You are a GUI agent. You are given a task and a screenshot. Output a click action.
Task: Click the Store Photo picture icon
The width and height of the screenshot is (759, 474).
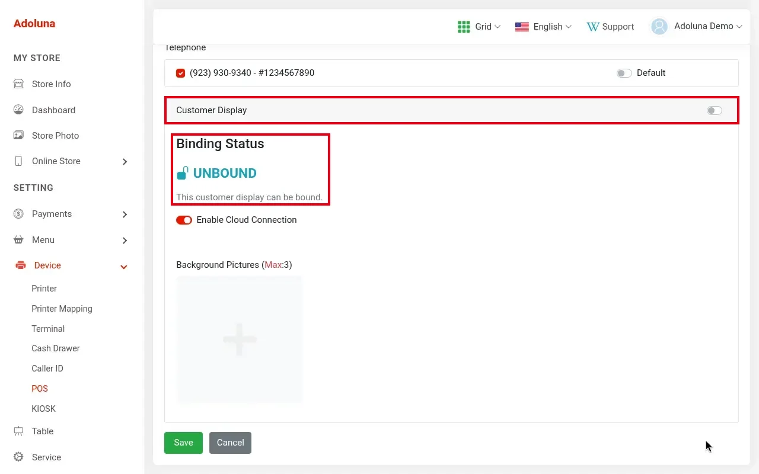point(18,136)
